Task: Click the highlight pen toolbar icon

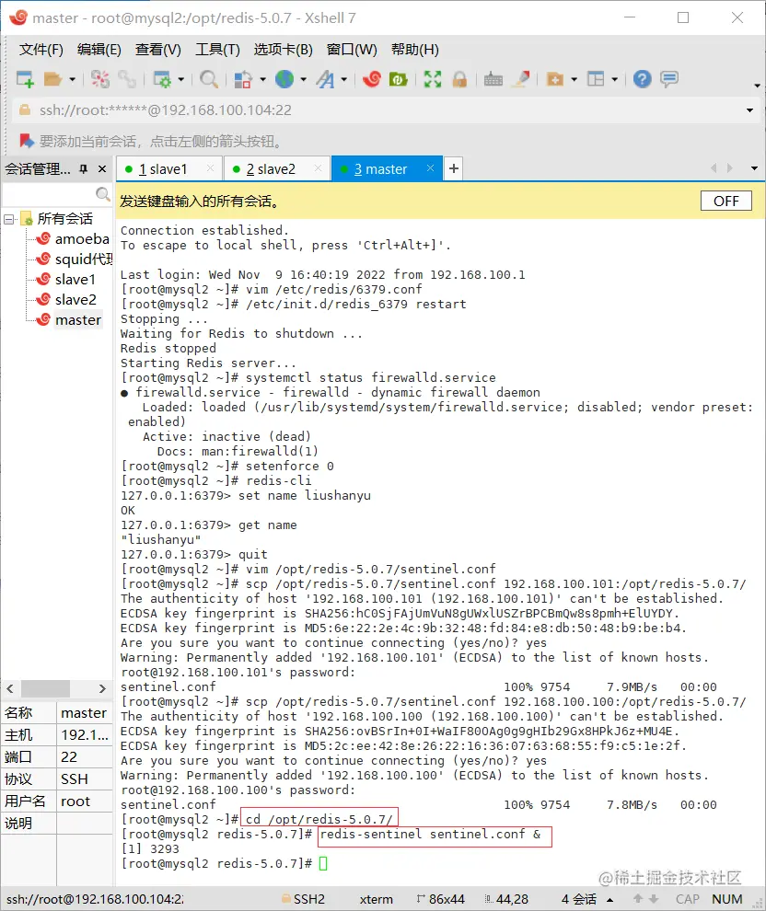Action: coord(521,79)
